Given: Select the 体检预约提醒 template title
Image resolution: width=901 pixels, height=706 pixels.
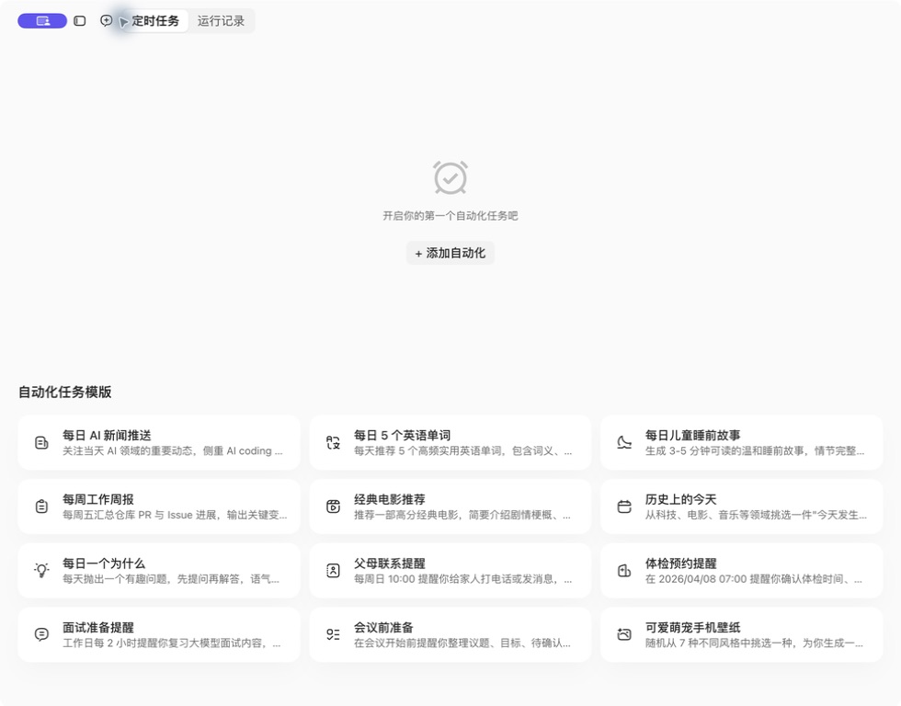Looking at the screenshot, I should point(680,564).
